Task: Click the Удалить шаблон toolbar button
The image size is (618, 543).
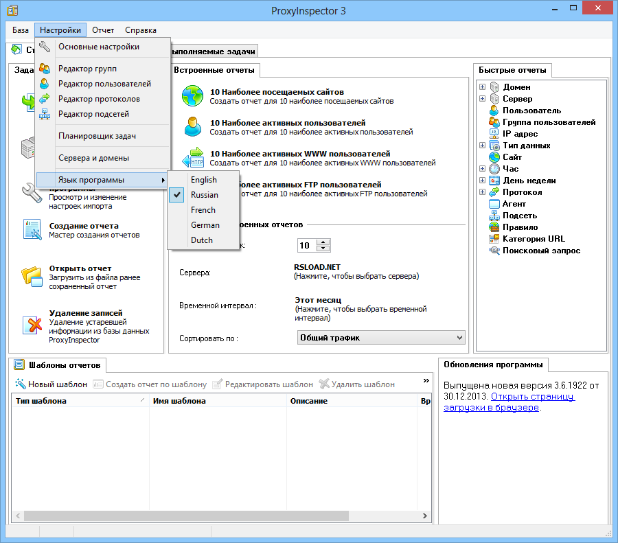Action: pyautogui.click(x=357, y=384)
